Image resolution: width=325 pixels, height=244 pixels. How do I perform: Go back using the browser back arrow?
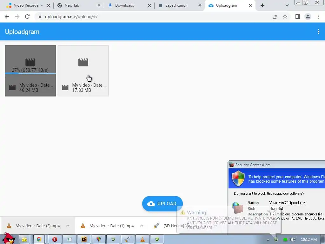pos(7,17)
